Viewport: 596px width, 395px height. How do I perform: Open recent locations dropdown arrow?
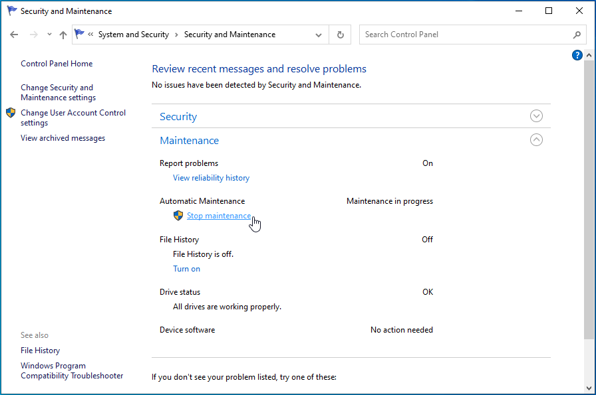(x=50, y=35)
